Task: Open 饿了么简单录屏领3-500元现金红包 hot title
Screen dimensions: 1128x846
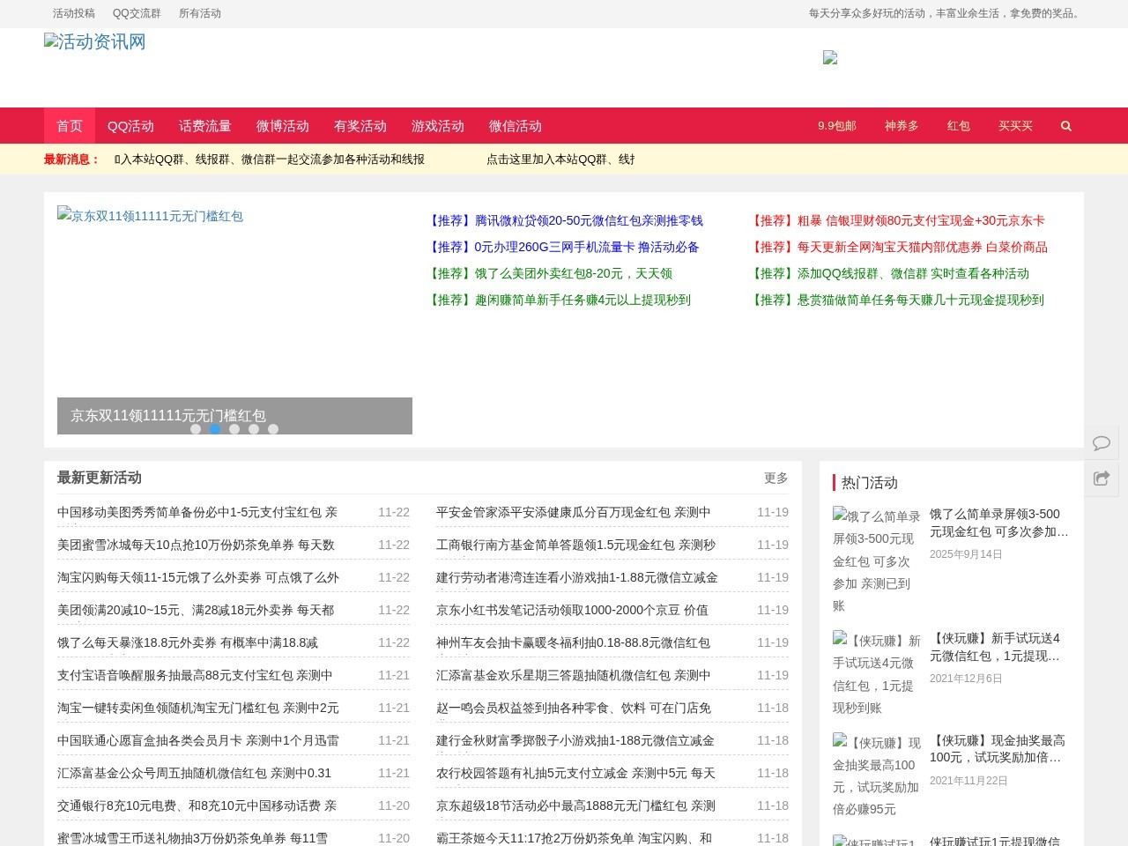Action: click(x=999, y=523)
